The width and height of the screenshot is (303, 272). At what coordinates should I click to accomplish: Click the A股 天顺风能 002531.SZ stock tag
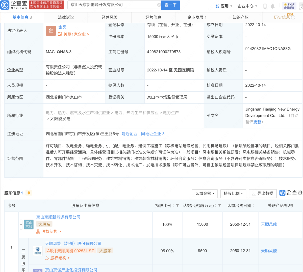pyautogui.click(x=70, y=251)
